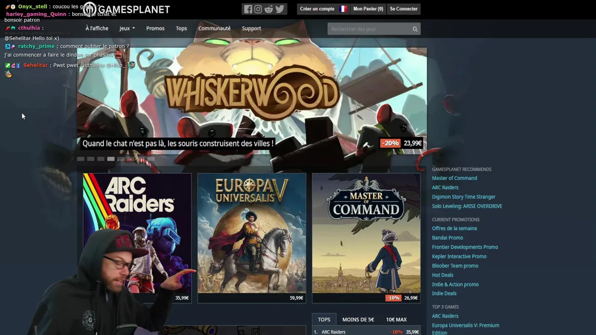Viewport: 596px width, 335px height.
Task: Open Gamesplanet's Facebook page icon
Action: click(248, 9)
